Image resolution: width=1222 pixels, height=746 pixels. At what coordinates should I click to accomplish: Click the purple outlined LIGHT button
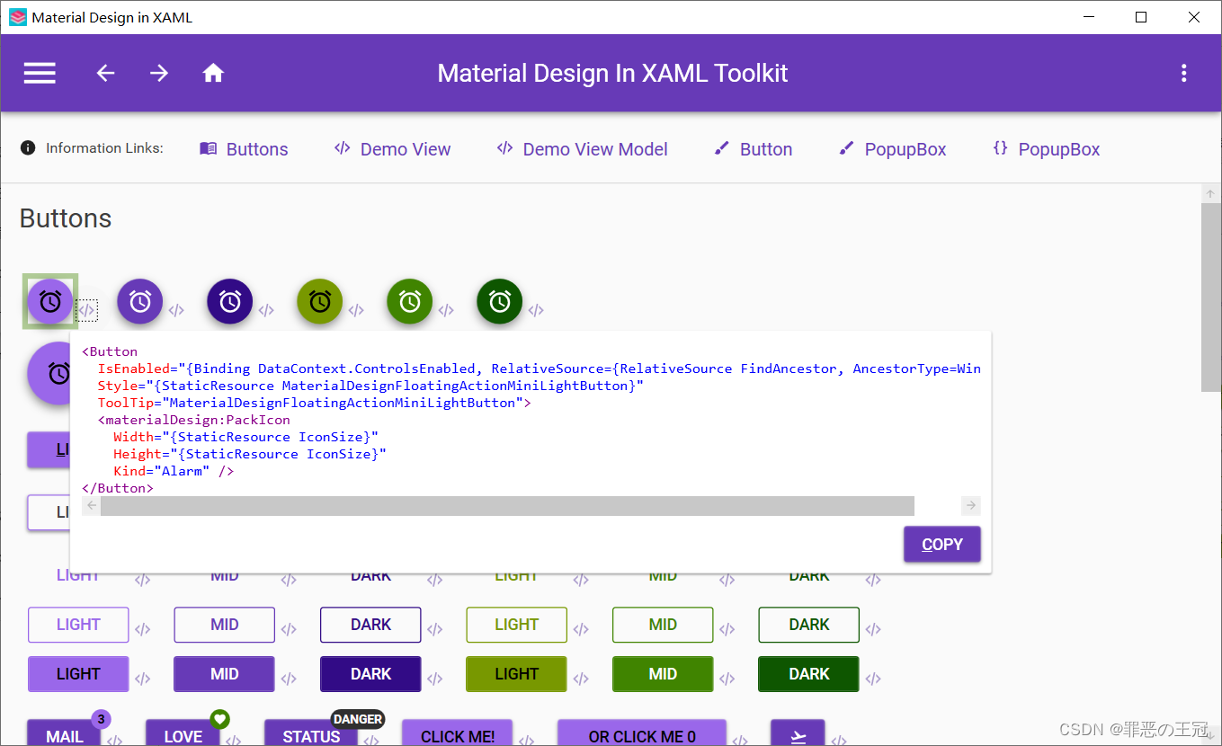[x=78, y=625]
